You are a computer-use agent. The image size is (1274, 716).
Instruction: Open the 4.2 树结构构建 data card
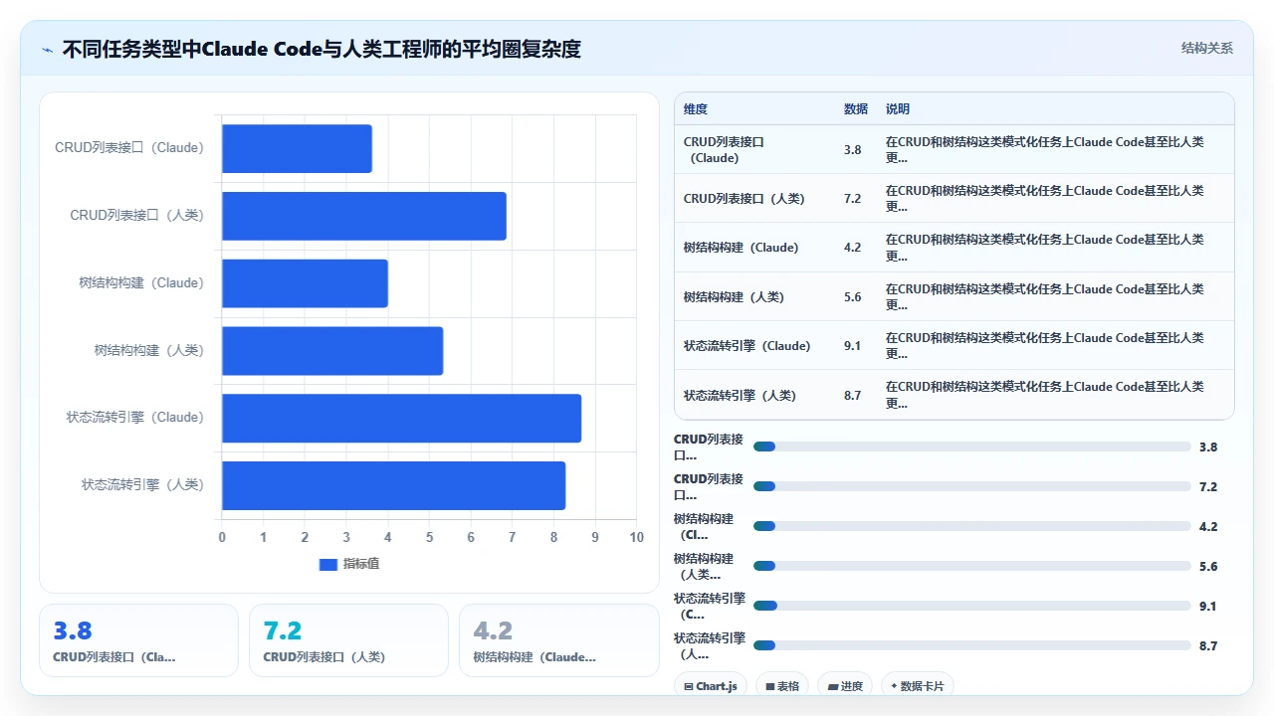559,640
